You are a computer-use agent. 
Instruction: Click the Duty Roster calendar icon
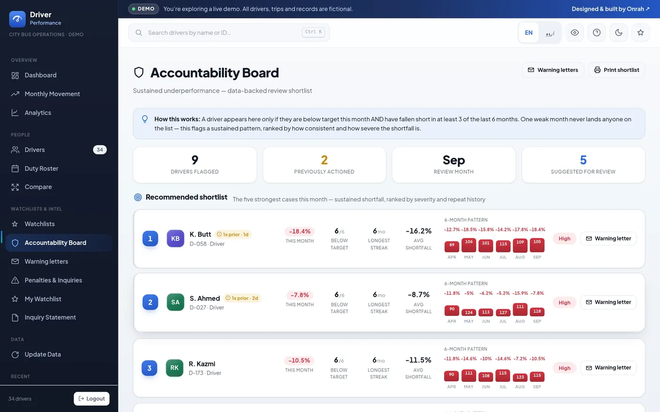[x=15, y=169]
